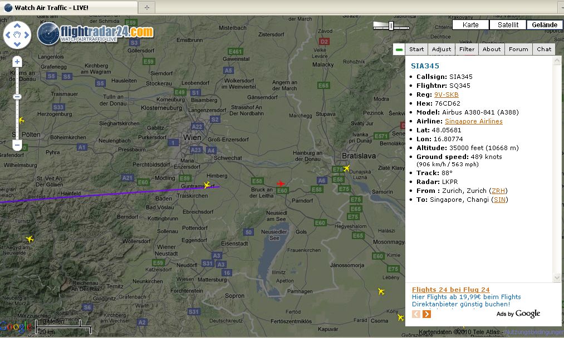
Task: Select the yellow aircraft at Bratislava
Action: pyautogui.click(x=346, y=168)
